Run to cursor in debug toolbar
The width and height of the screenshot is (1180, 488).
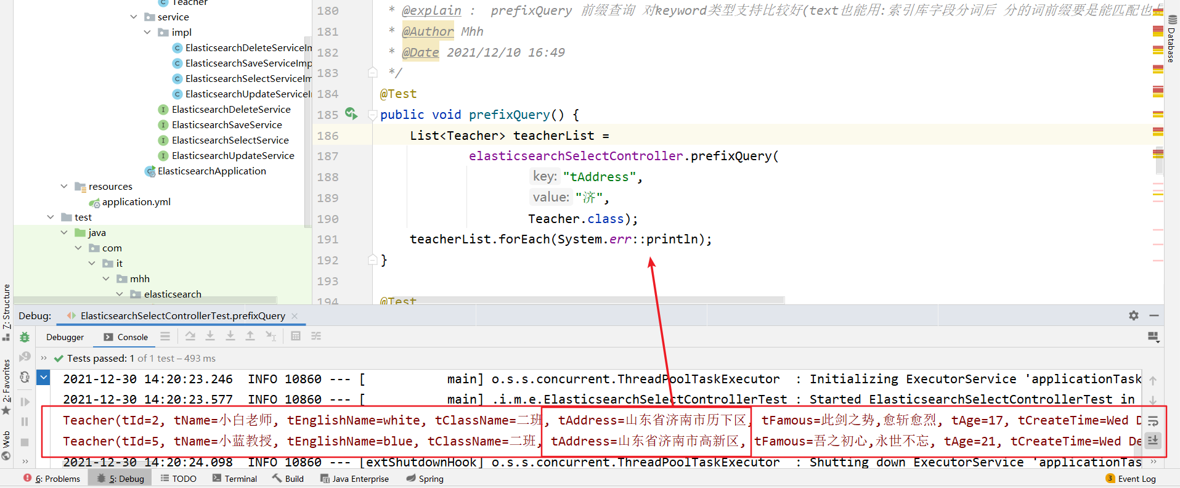tap(271, 336)
